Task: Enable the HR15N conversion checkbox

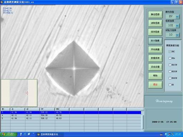Action: [170, 65]
